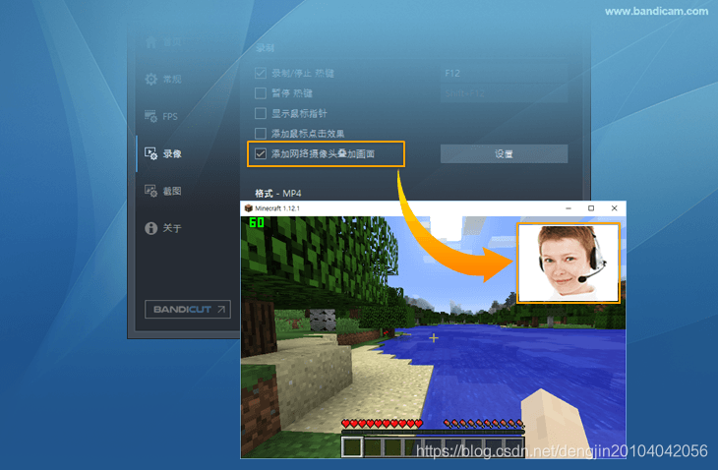Switch to the FPS tab
This screenshot has width=718, height=470.
[x=161, y=116]
